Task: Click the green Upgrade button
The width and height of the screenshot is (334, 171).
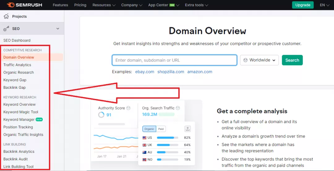Action: point(303,5)
